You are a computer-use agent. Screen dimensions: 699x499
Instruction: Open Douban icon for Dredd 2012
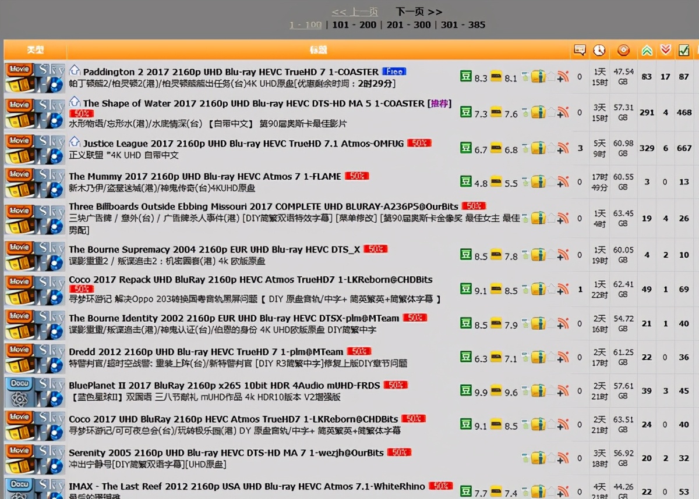coord(465,357)
